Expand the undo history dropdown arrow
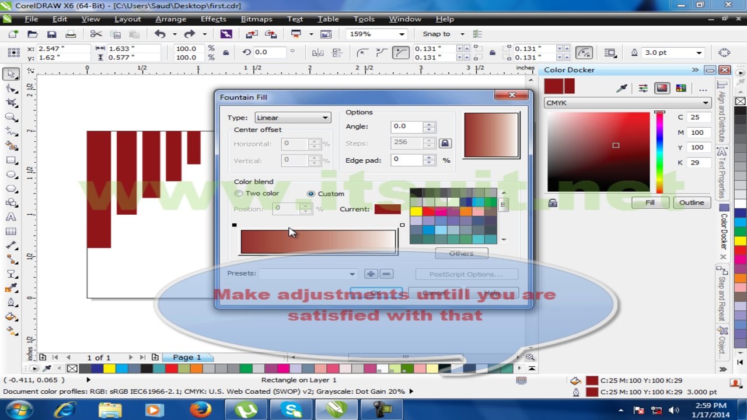Image resolution: width=747 pixels, height=420 pixels. (174, 34)
